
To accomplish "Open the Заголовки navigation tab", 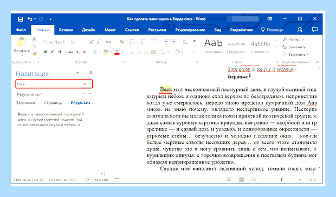I will [25, 103].
